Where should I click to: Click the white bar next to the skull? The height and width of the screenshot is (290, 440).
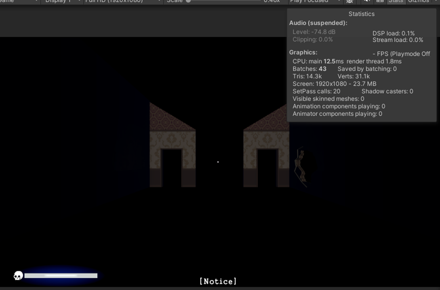[61, 276]
